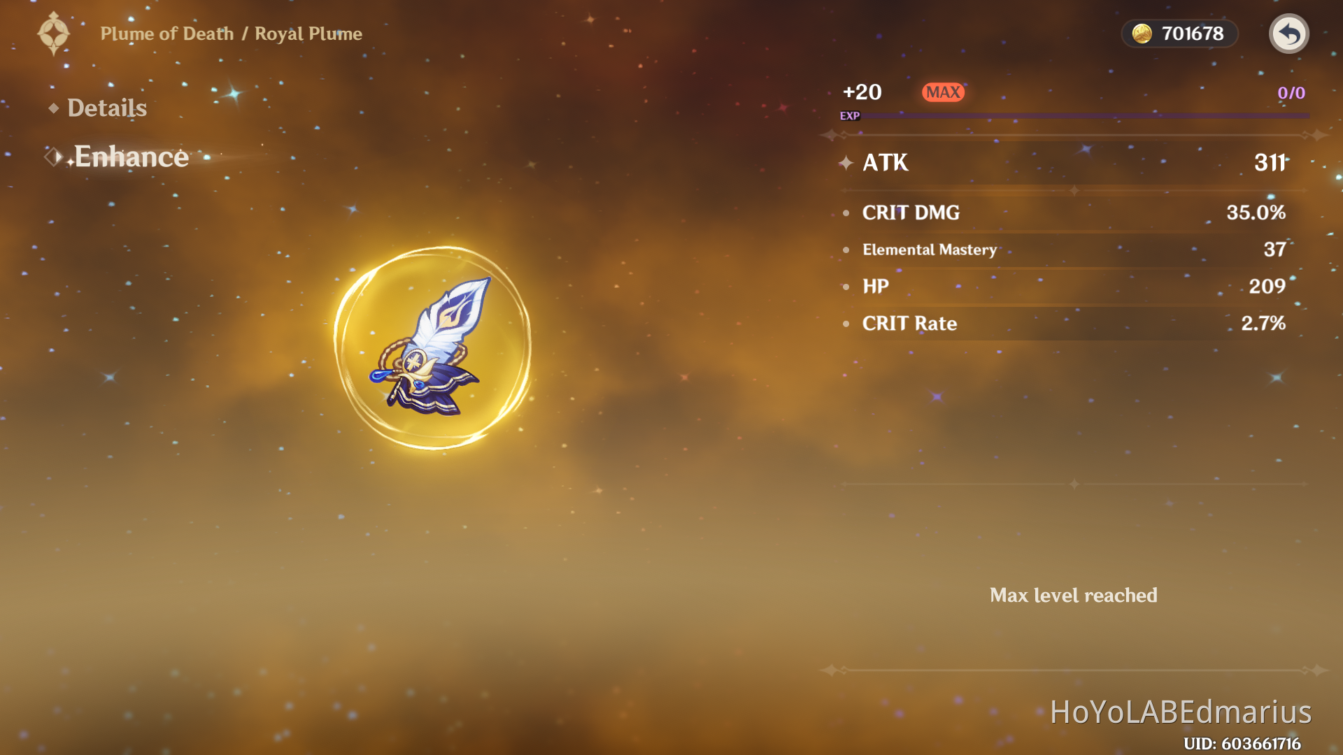This screenshot has width=1343, height=755.
Task: Click the Mora coin icon
Action: (x=1142, y=34)
